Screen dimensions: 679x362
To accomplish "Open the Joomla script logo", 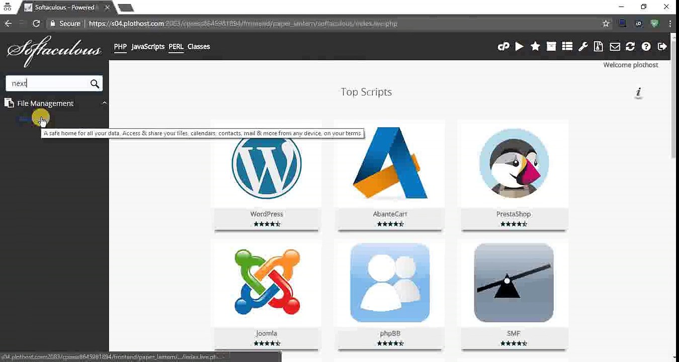I will (267, 282).
